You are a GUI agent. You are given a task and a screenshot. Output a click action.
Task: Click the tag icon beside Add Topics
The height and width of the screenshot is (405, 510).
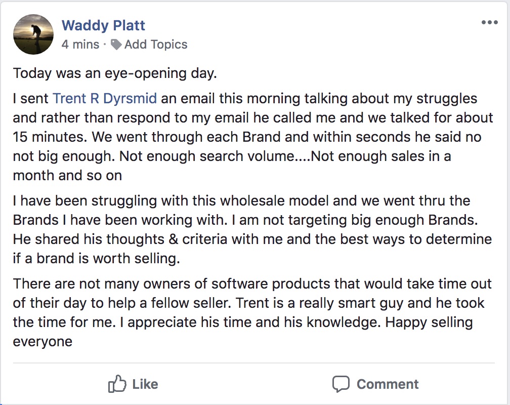click(x=116, y=44)
